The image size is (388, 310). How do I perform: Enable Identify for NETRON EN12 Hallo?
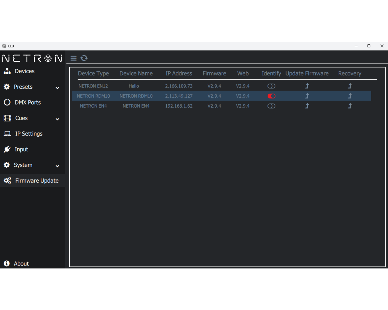pyautogui.click(x=271, y=86)
